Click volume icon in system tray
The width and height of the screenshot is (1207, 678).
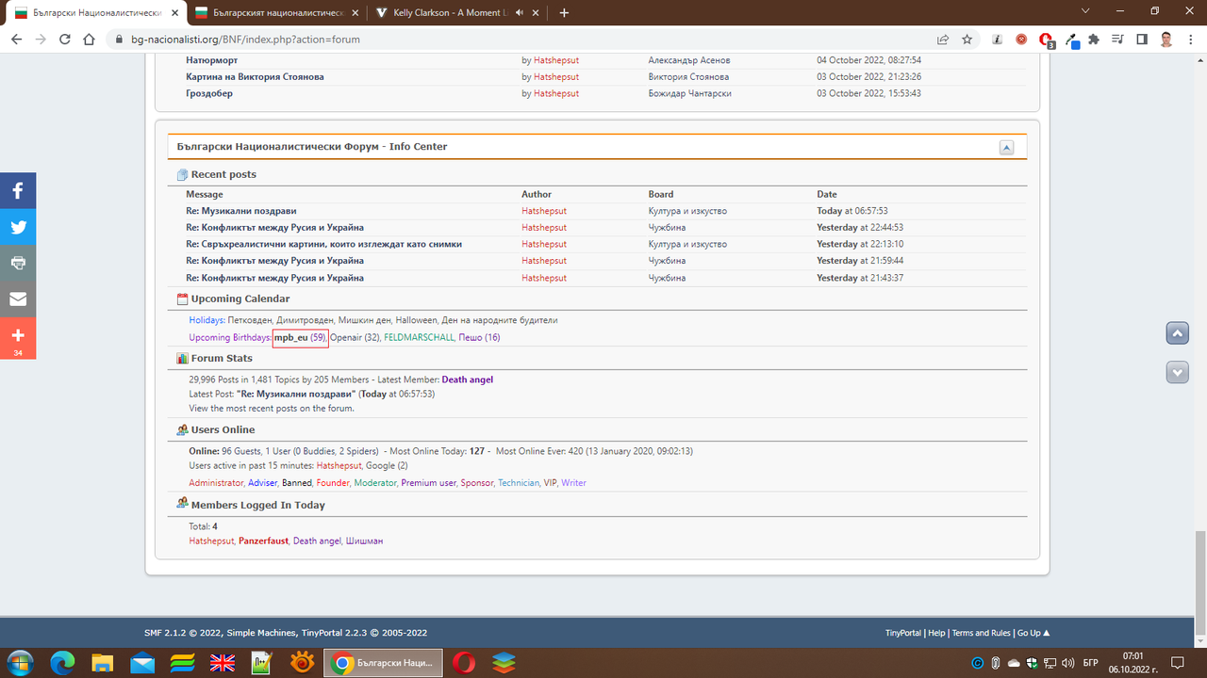pos(1066,663)
